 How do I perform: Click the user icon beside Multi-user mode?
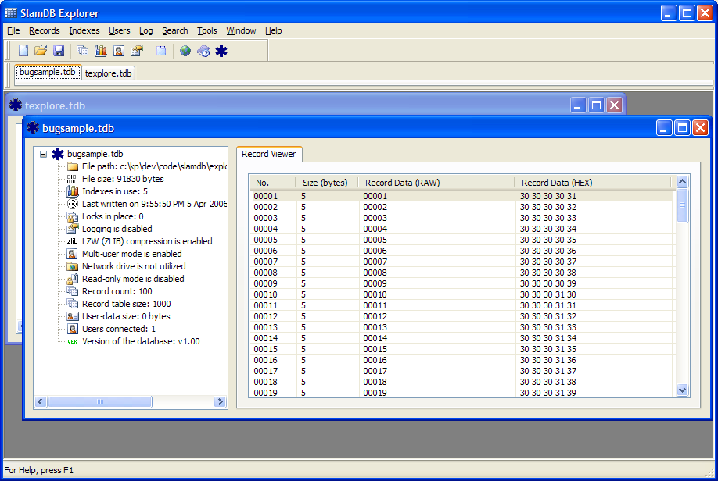[73, 254]
